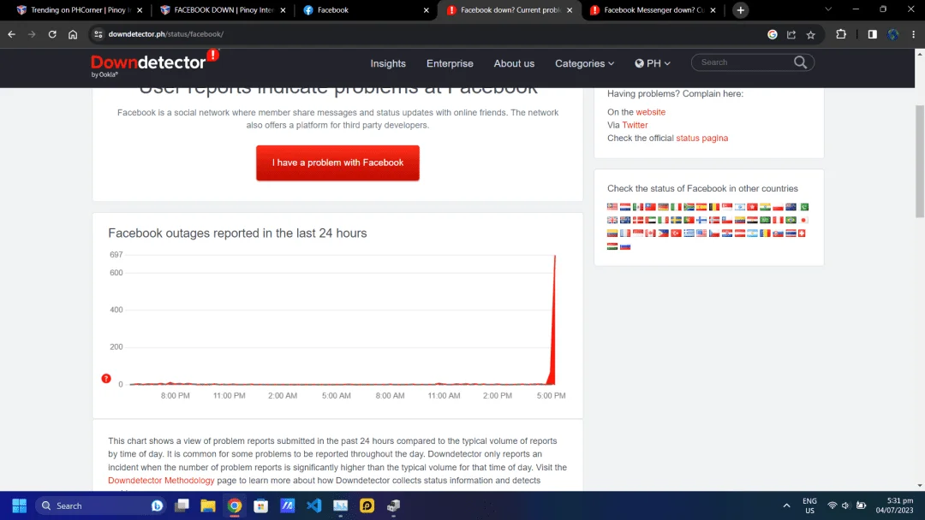The width and height of the screenshot is (925, 520).
Task: Open Visual Studio Code from taskbar
Action: click(313, 505)
